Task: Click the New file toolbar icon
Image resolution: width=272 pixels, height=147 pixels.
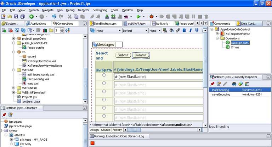Action: (x=3, y=17)
